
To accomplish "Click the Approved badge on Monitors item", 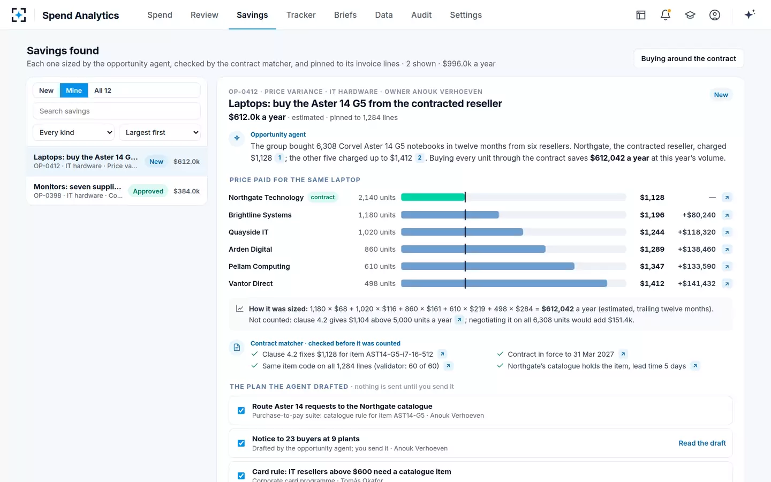I will [148, 191].
